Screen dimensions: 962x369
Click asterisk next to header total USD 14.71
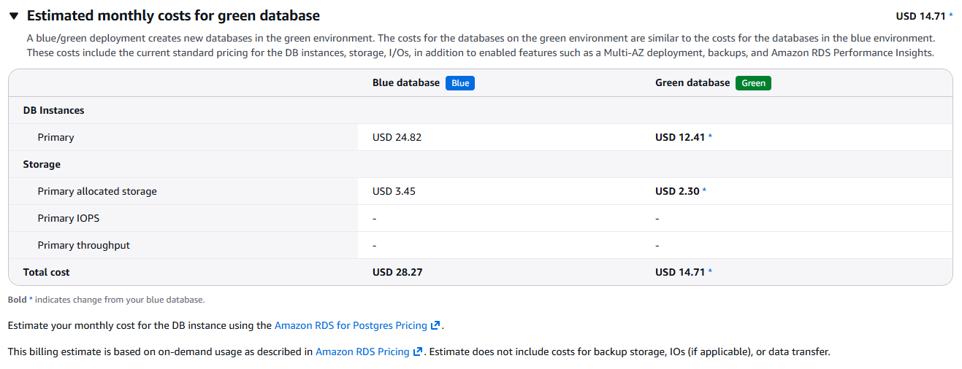click(x=950, y=16)
